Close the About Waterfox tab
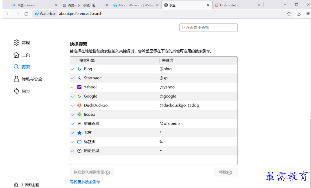Viewport: 311px width, 188px height. point(157,5)
